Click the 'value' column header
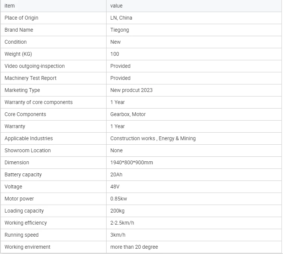Screen dimensions: 283x254 (194, 6)
